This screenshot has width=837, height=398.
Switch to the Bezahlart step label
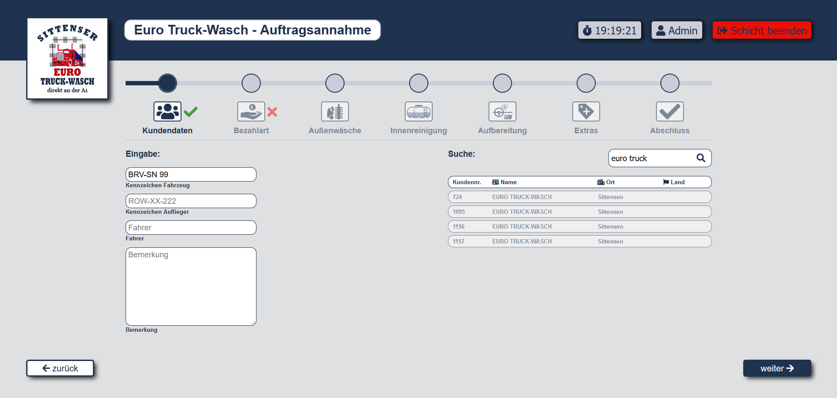click(251, 131)
